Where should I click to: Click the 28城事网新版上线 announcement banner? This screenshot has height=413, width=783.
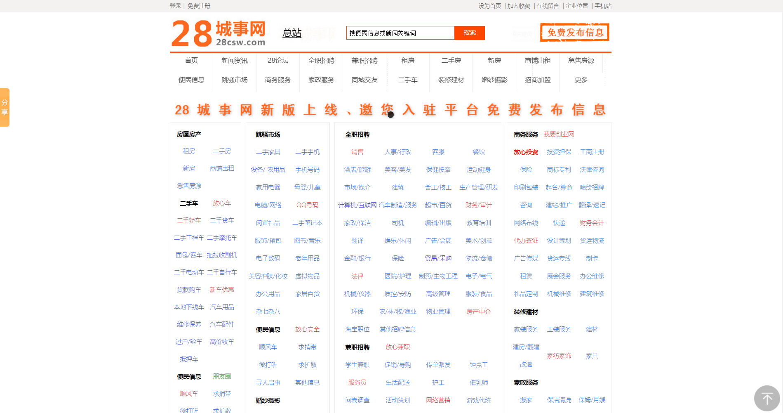coord(390,110)
